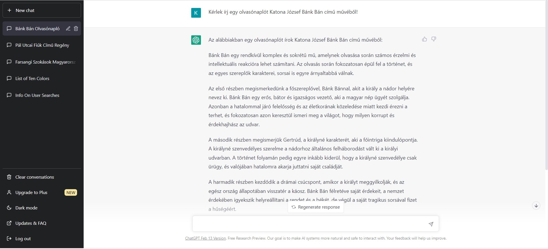Open Bánk Bán Olvasónapló conversation

coord(37,28)
